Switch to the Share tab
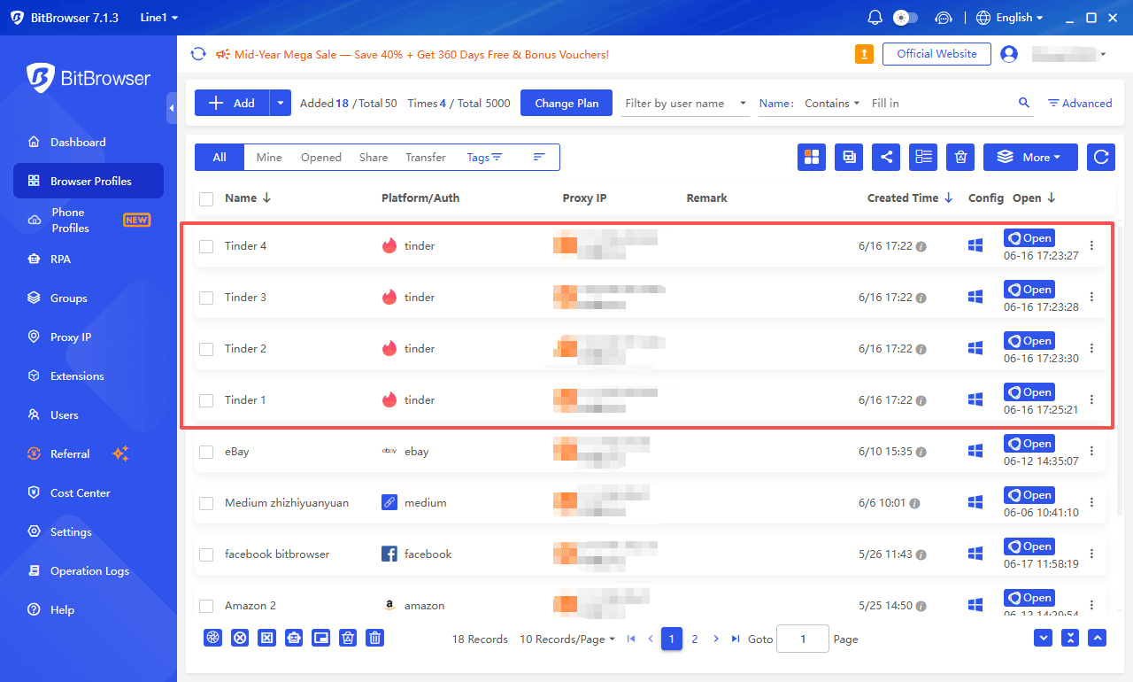Viewport: 1133px width, 682px height. tap(374, 157)
